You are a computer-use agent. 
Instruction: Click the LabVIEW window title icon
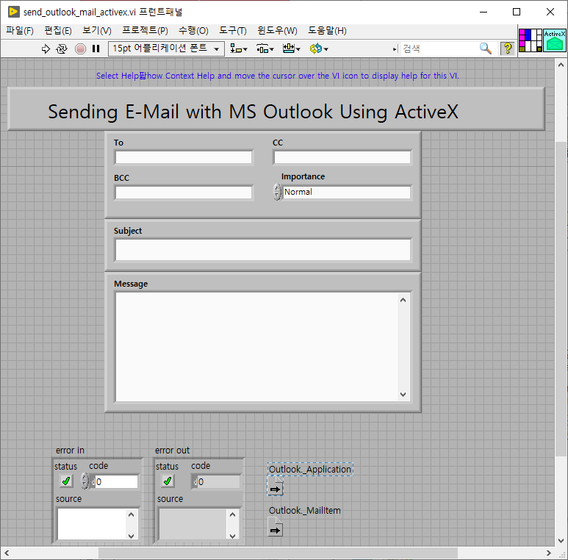[x=13, y=12]
